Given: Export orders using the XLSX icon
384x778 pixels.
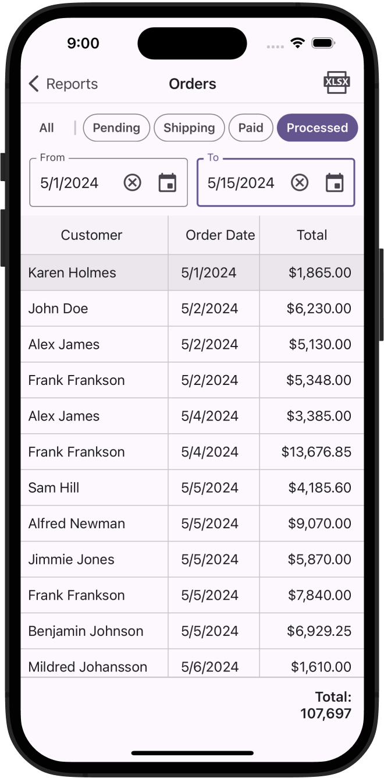Looking at the screenshot, I should coord(336,83).
